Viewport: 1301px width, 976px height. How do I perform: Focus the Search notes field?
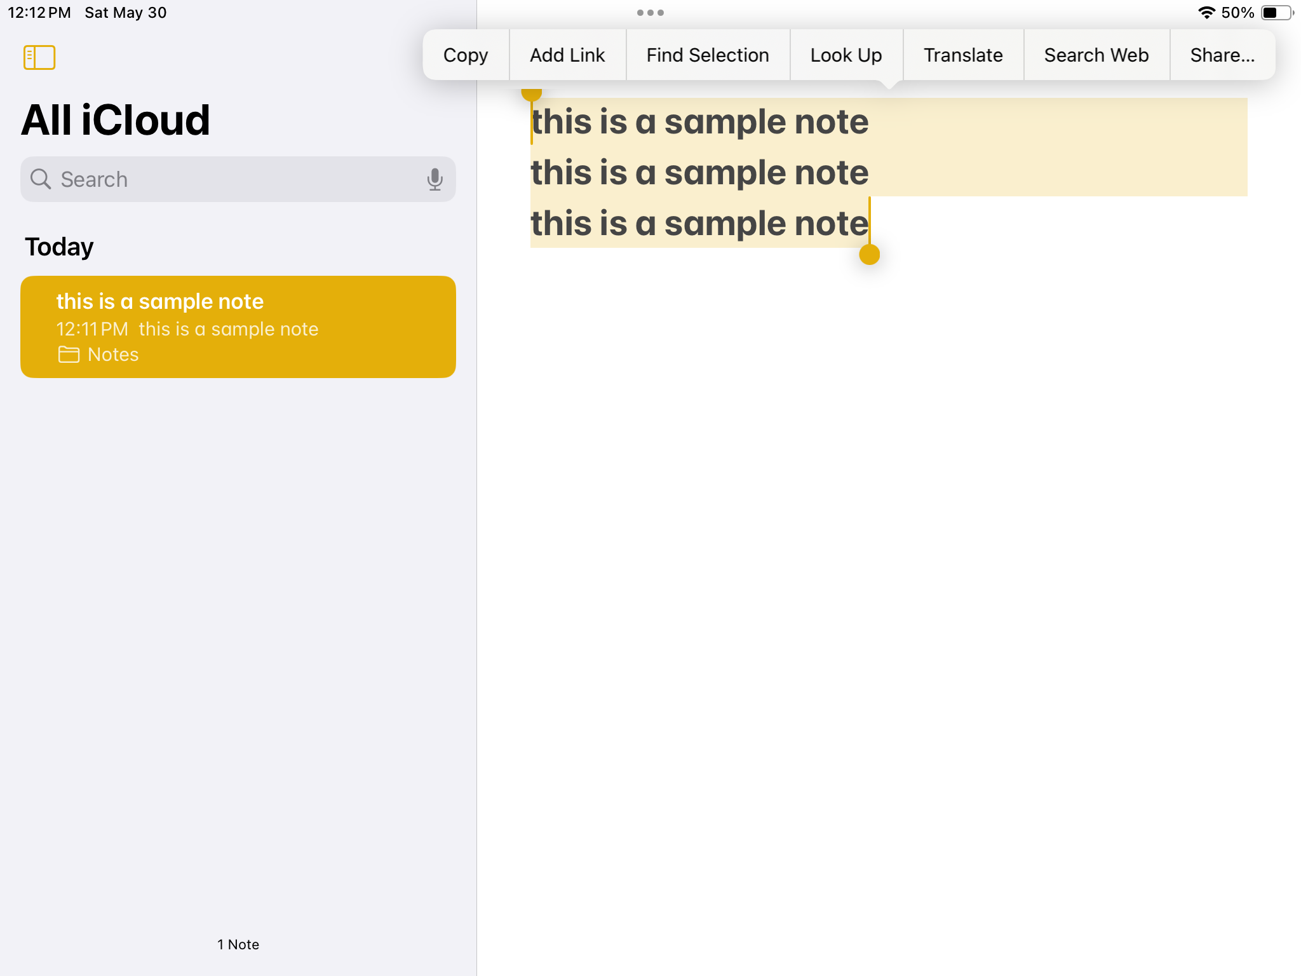pos(238,179)
